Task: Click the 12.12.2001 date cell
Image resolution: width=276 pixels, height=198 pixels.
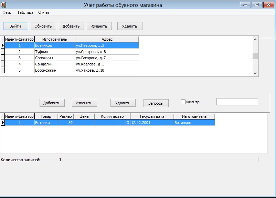Action: pyautogui.click(x=152, y=123)
